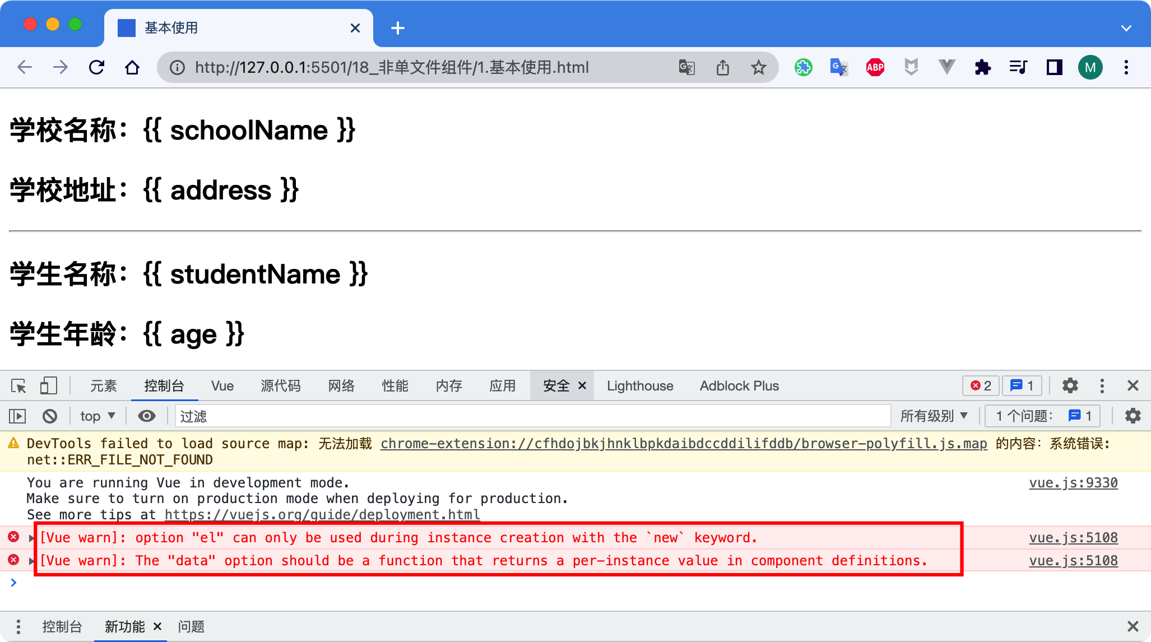This screenshot has height=642, width=1151.
Task: Click the more options kebab menu icon
Action: 1102,386
